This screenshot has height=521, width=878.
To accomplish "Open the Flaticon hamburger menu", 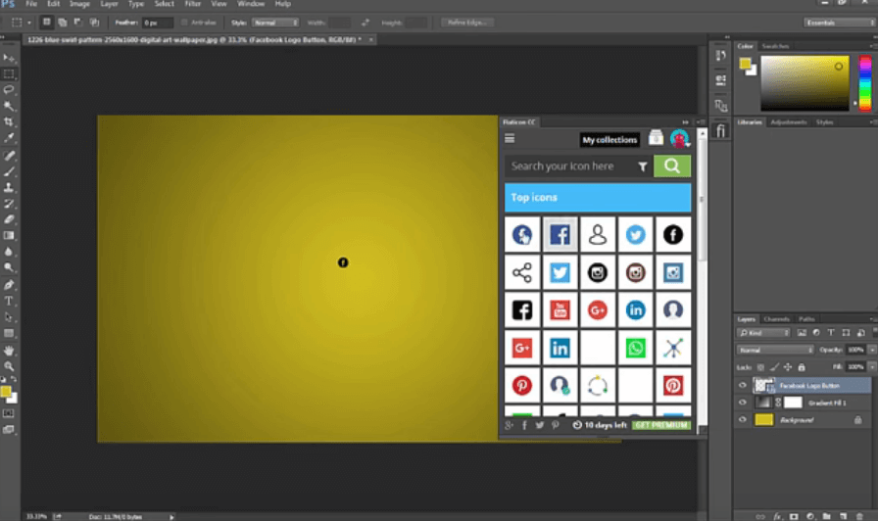I will [x=510, y=138].
